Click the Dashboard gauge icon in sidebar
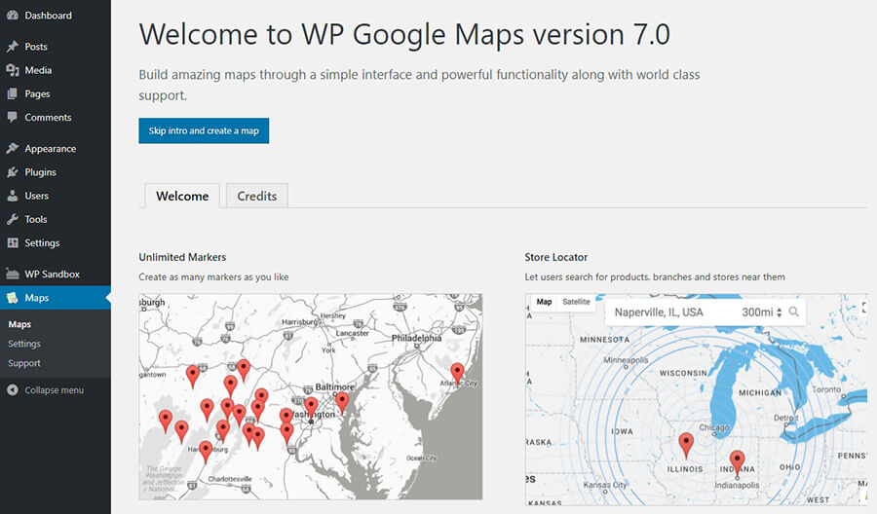The height and width of the screenshot is (514, 877). click(x=13, y=16)
